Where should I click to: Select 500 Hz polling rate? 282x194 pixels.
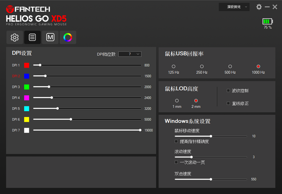(x=230, y=66)
